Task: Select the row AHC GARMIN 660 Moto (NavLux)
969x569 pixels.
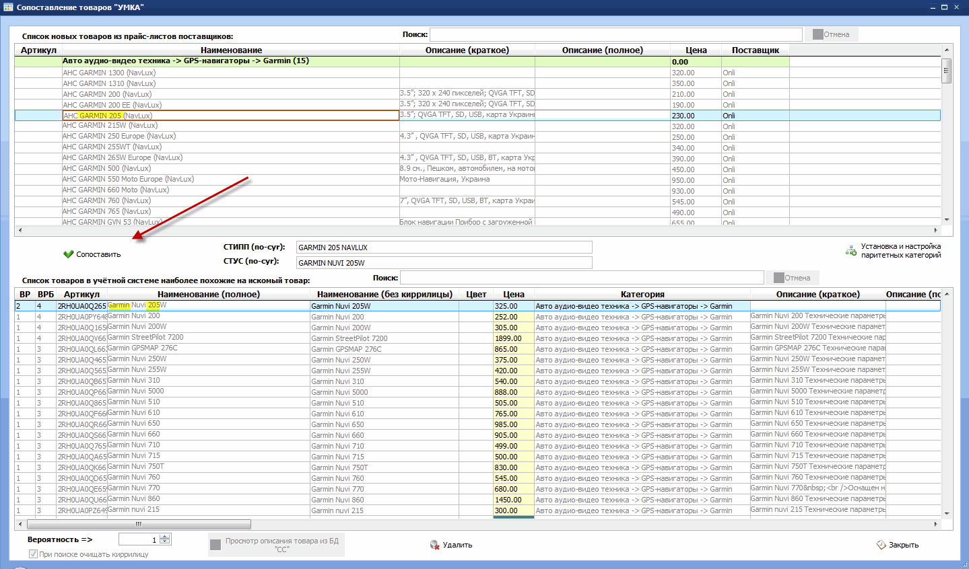Action: (x=477, y=190)
